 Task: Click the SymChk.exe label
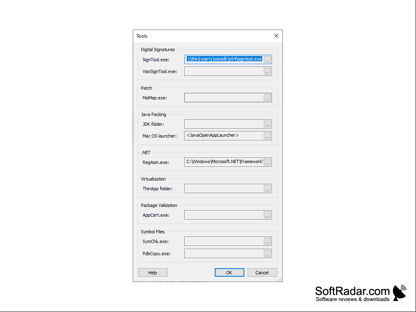(155, 241)
